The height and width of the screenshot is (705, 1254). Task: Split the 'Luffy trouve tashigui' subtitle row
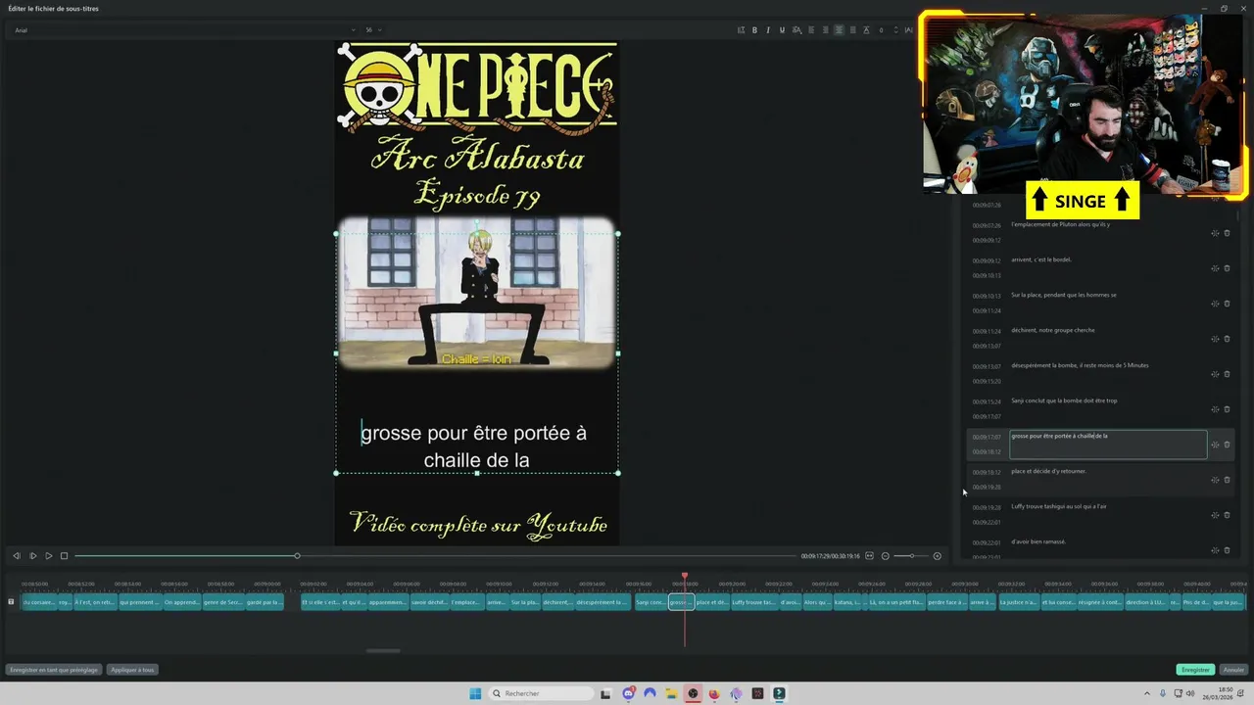[1215, 515]
